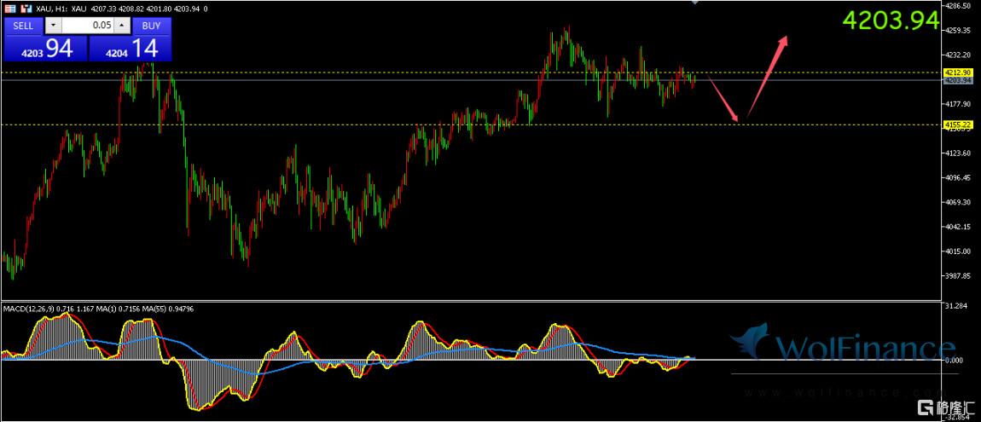
Task: Click the chart shift triangle marker at top
Action: (695, 3)
